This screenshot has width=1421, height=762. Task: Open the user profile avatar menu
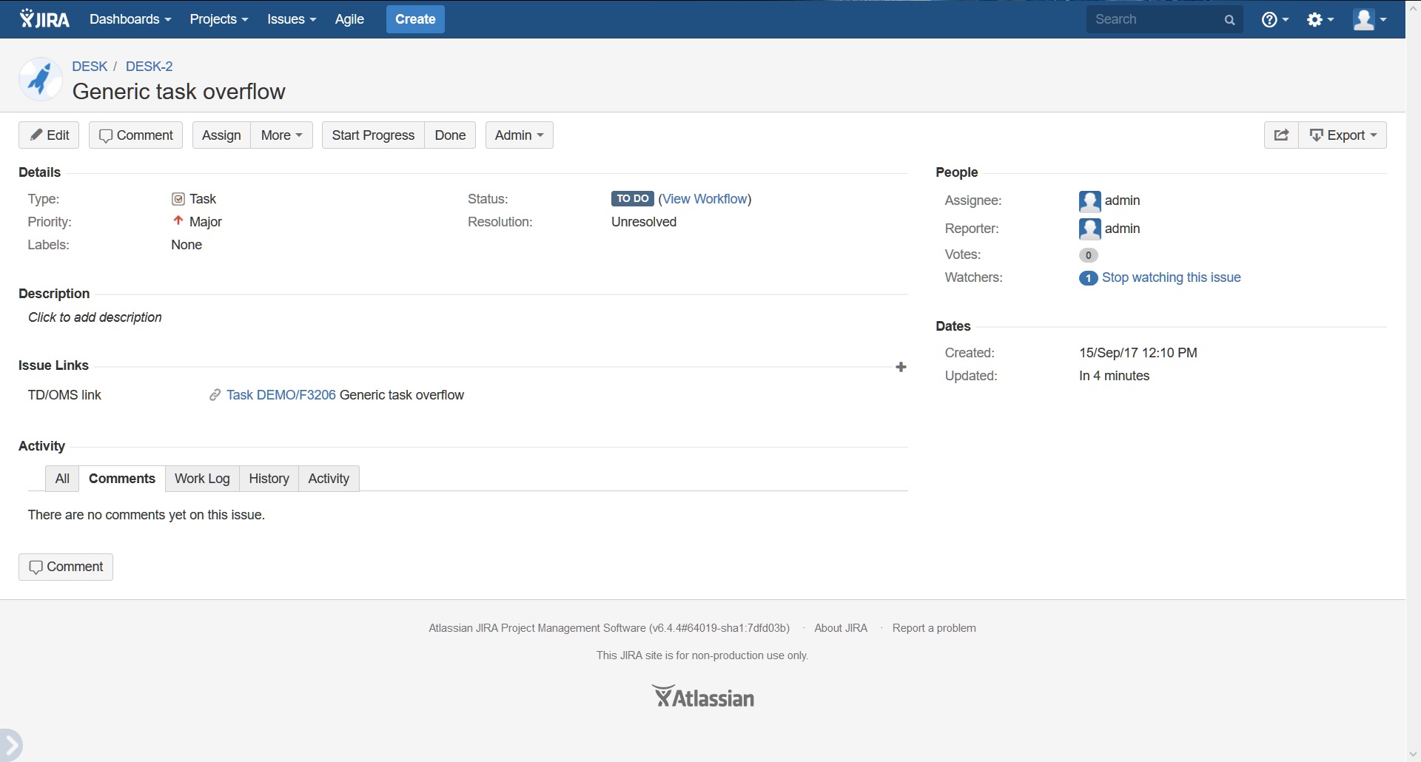point(1368,20)
